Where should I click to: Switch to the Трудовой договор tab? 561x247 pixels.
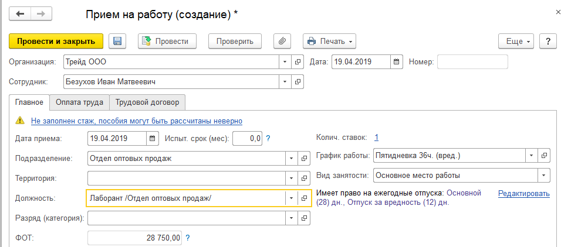point(148,102)
